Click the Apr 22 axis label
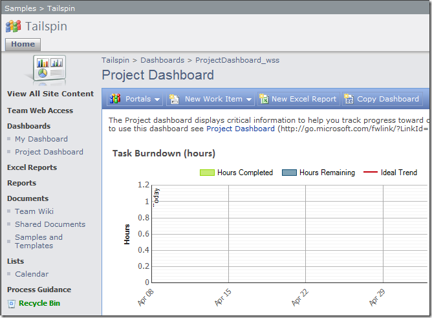Screen dimensions: 432x318 (300, 297)
